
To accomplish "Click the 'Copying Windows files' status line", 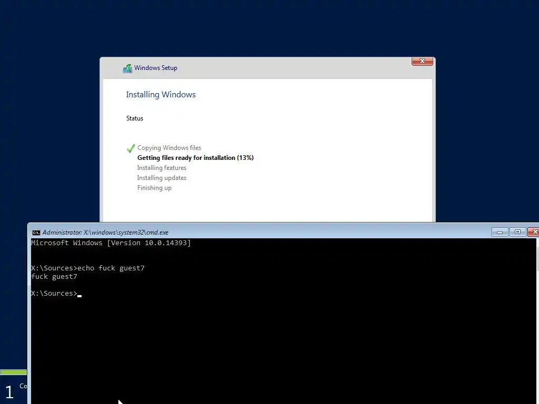I will [169, 148].
